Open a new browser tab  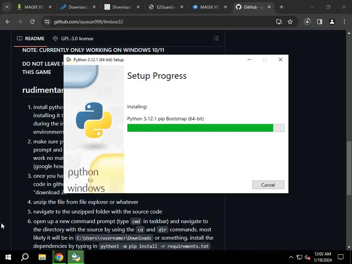tap(282, 7)
